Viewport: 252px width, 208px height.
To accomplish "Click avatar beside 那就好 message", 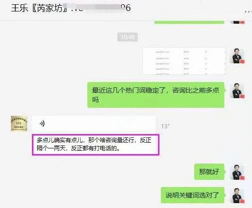I will point(237,172).
